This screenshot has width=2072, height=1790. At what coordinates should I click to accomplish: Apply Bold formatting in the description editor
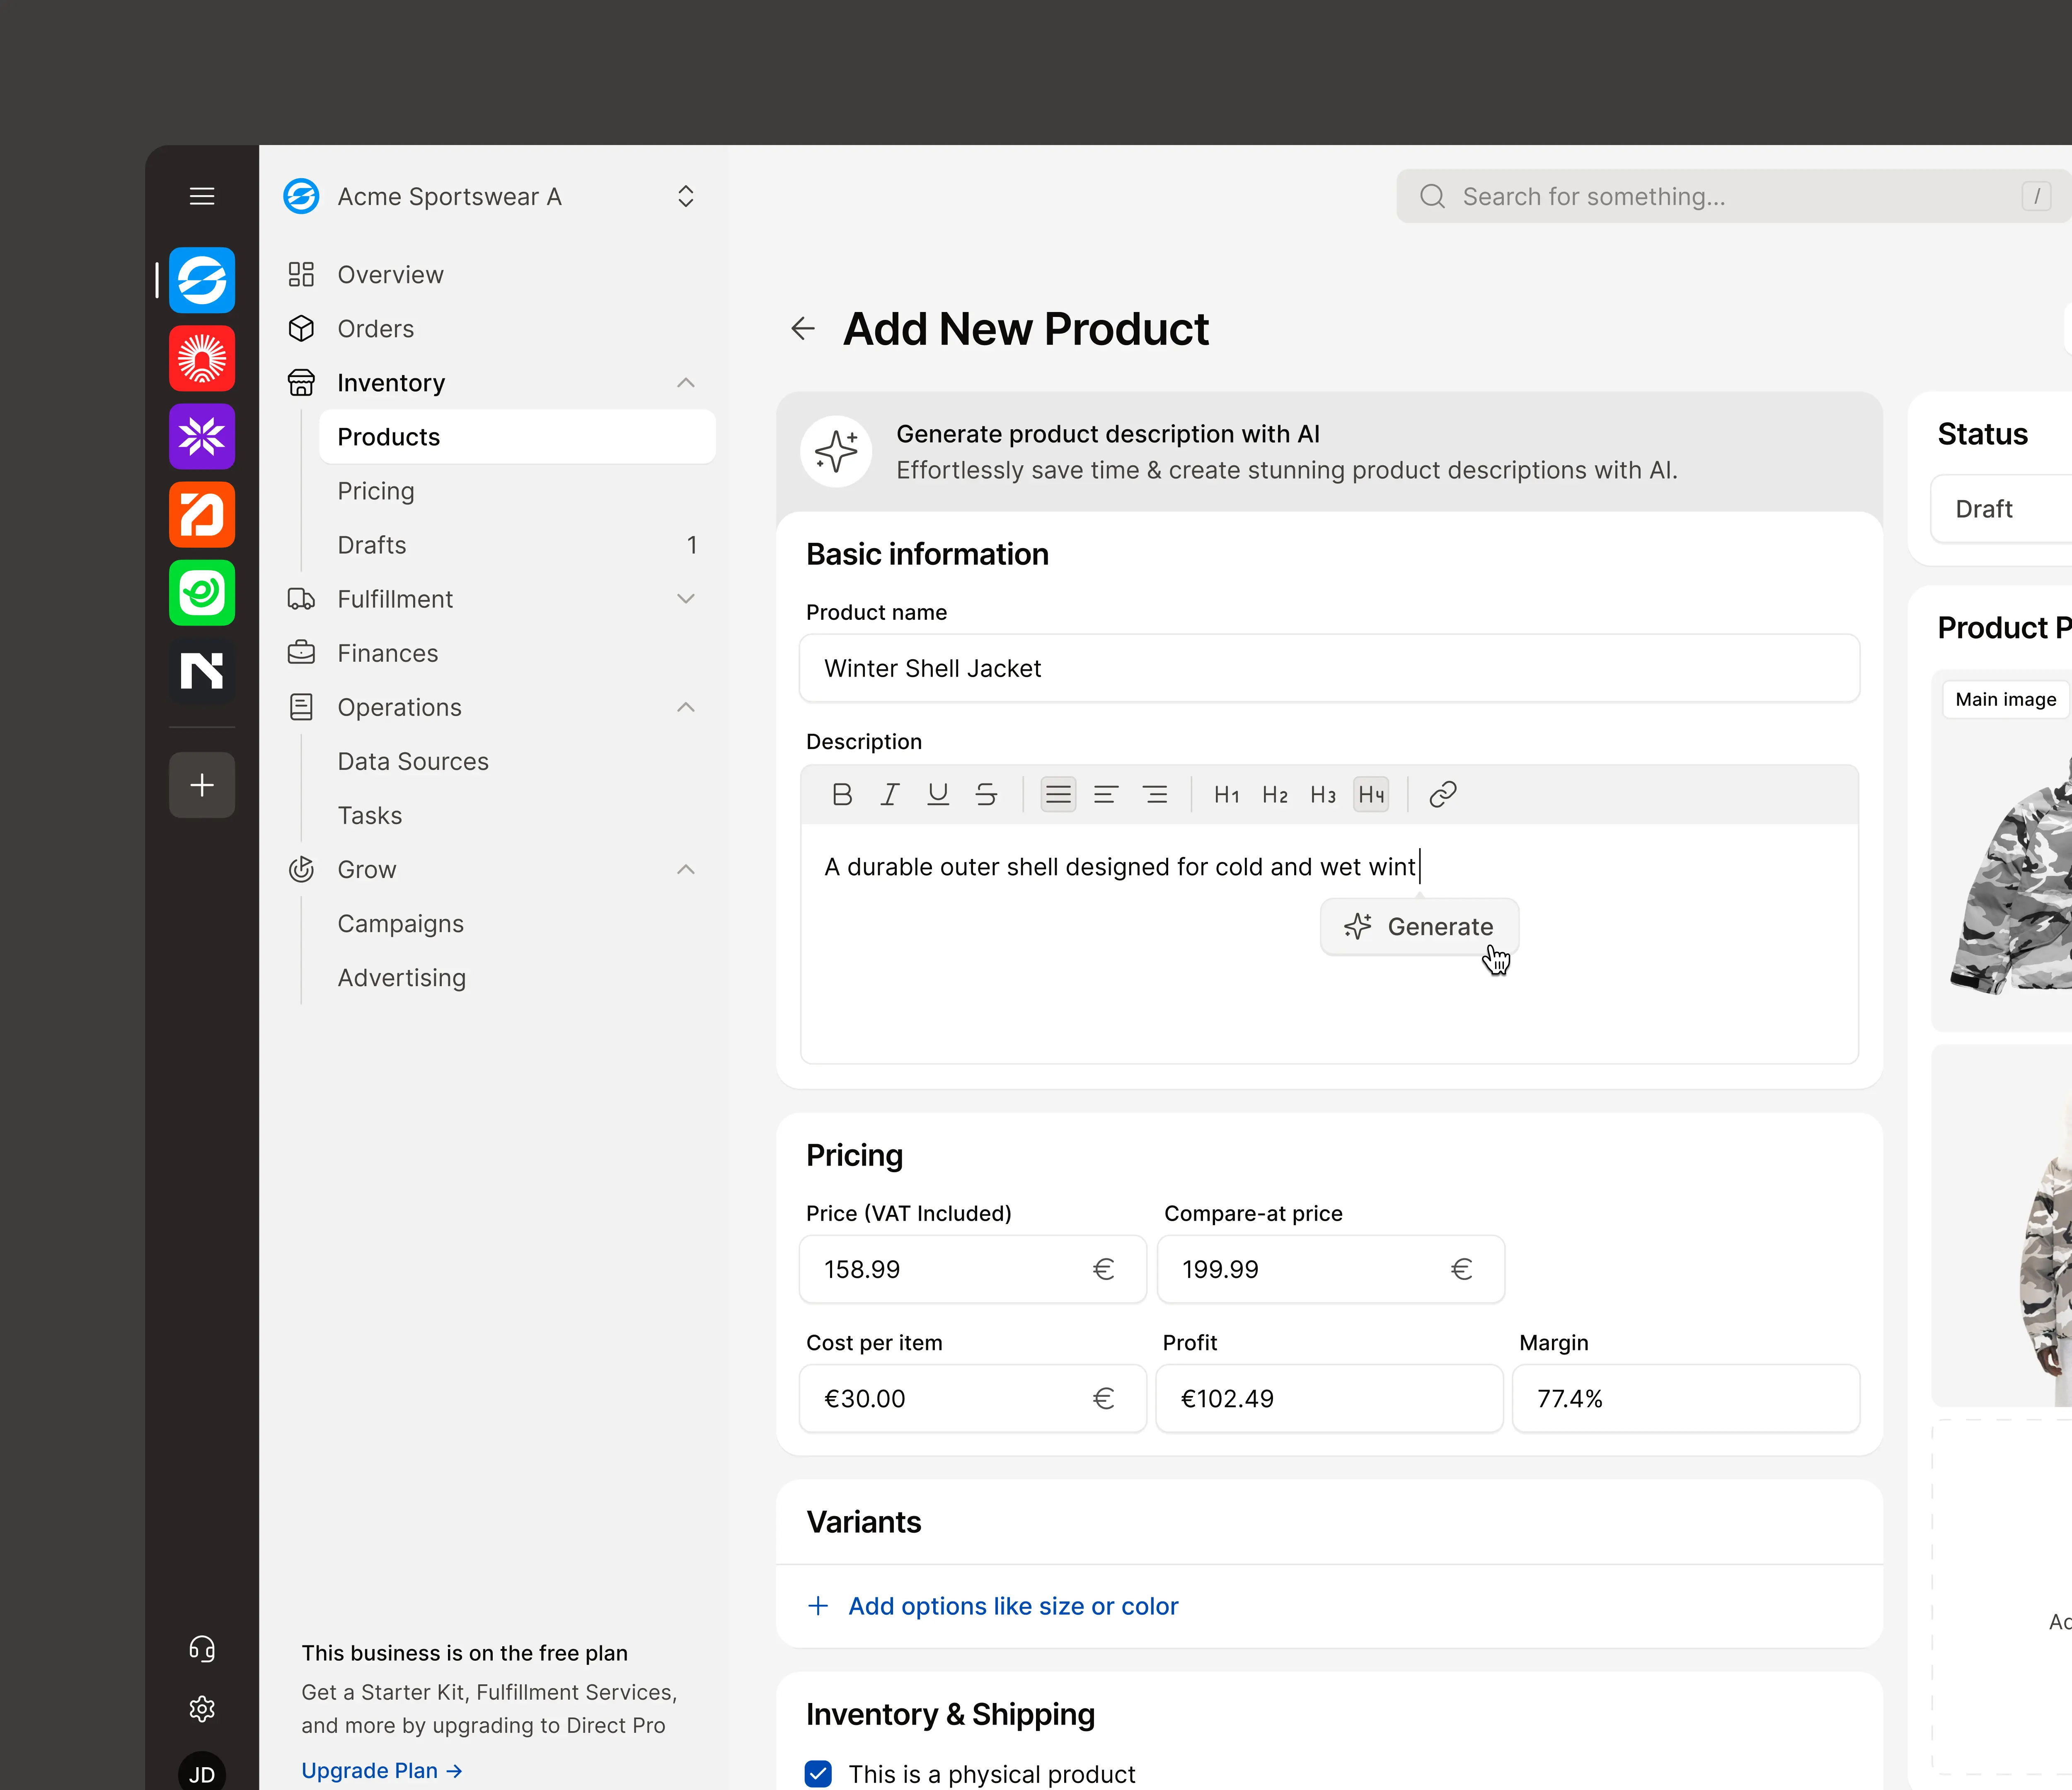coord(842,794)
